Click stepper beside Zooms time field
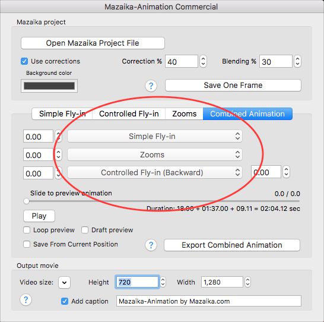This screenshot has width=324, height=322. click(x=59, y=154)
